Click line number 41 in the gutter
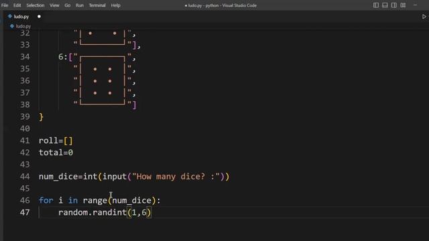 (x=25, y=141)
